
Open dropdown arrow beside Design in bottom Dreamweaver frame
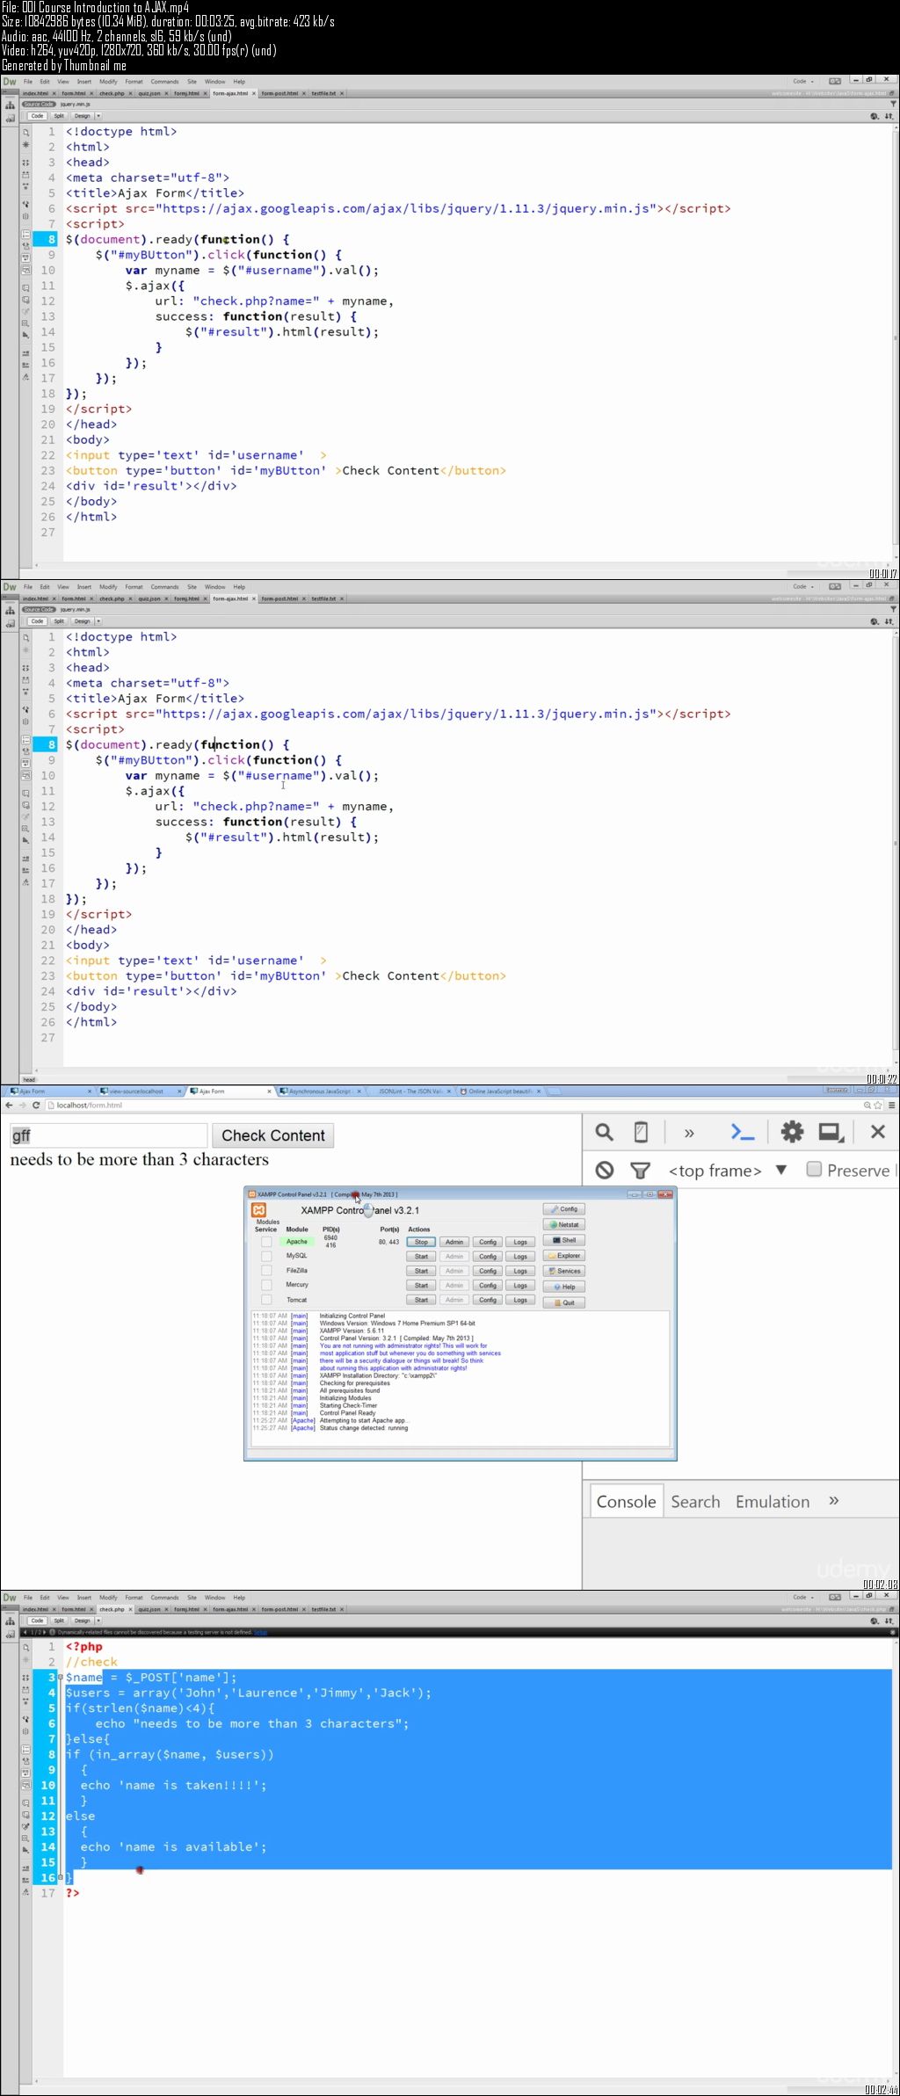click(98, 1621)
